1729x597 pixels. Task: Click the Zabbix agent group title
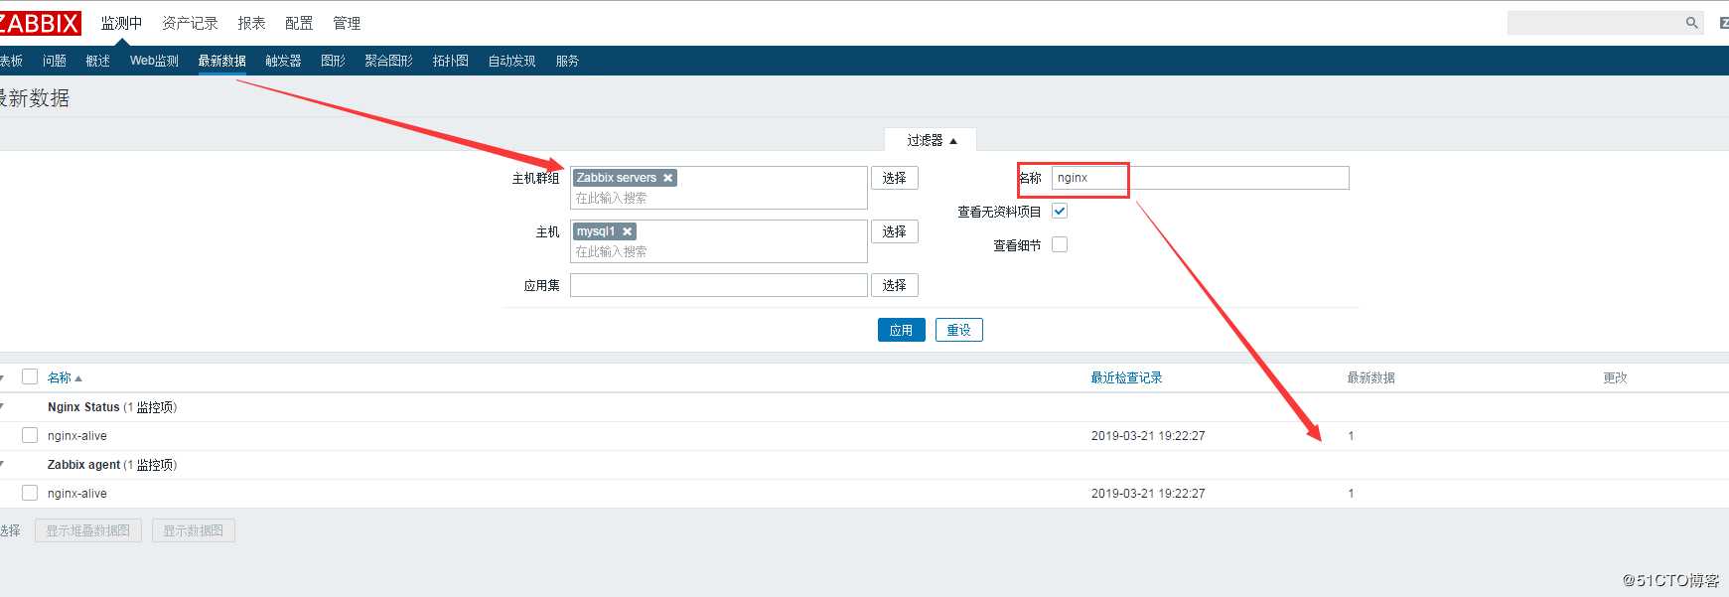pyautogui.click(x=83, y=465)
